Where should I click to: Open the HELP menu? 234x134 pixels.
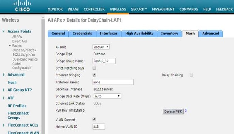tap(207, 9)
